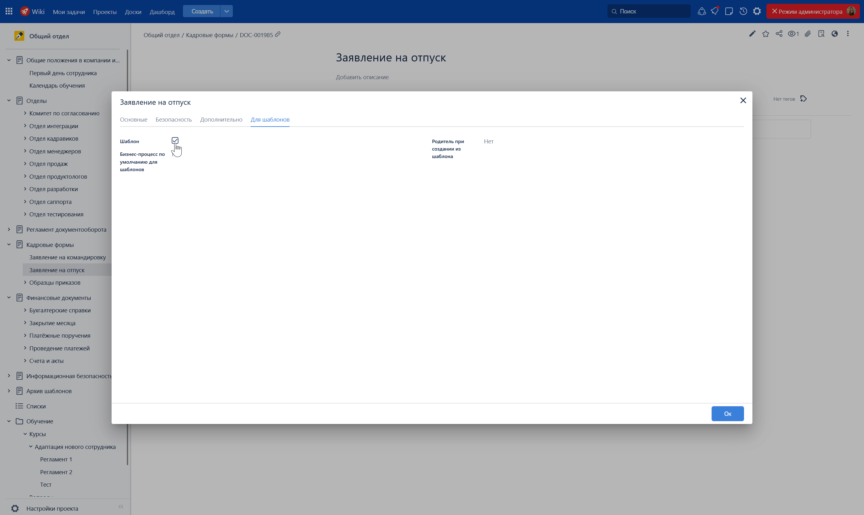Toggle page watchers eye icon

pos(793,34)
